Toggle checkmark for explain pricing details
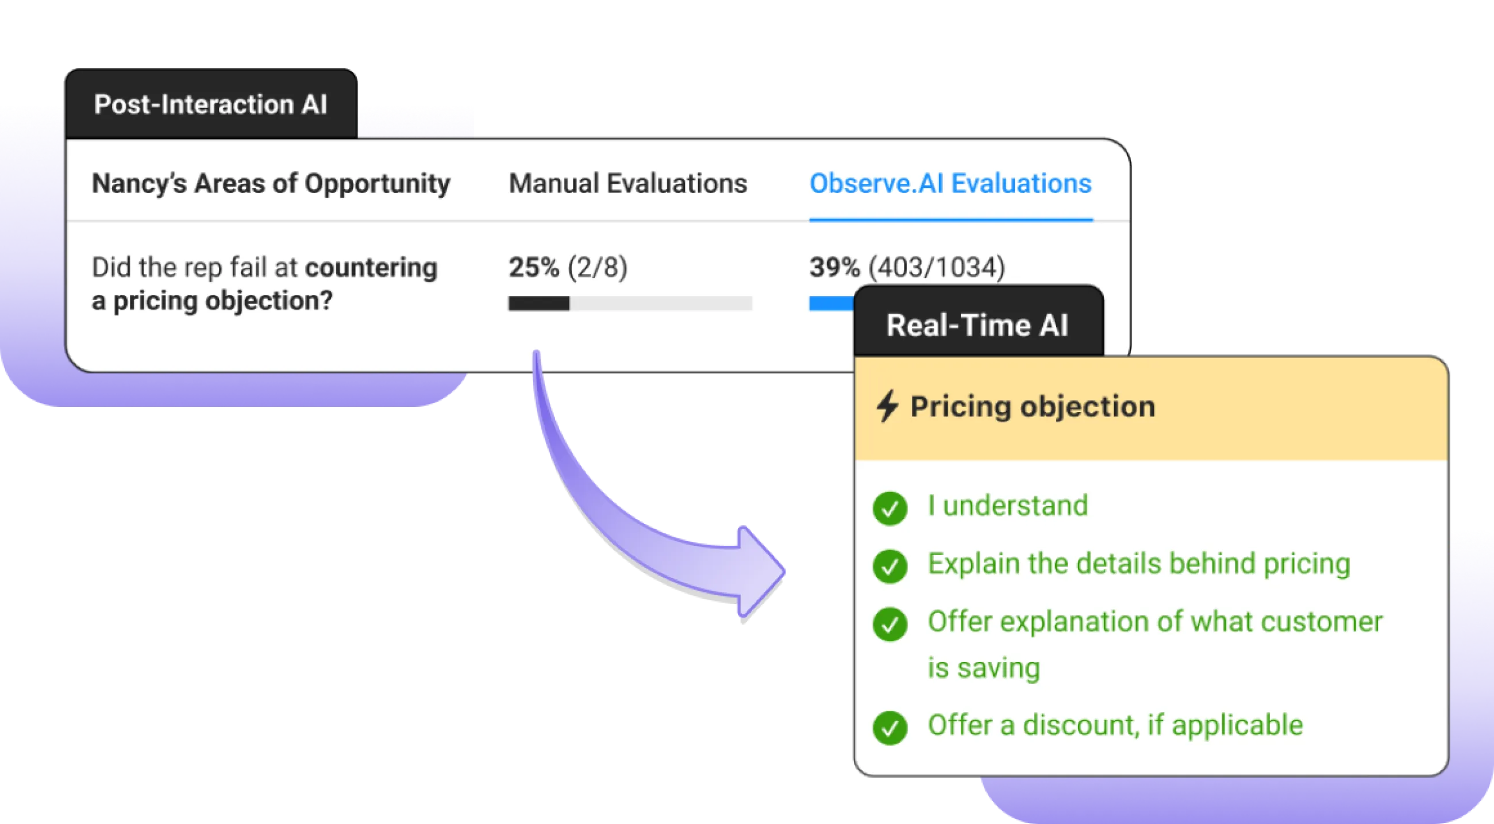 (890, 566)
